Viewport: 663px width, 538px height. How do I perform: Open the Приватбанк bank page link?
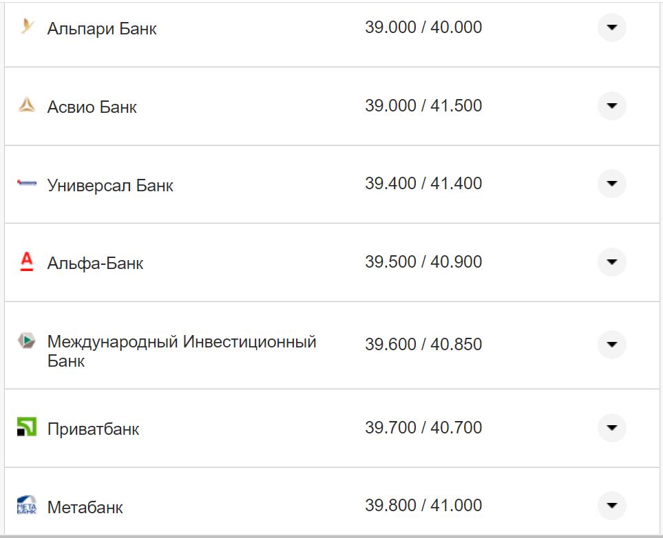tap(93, 428)
